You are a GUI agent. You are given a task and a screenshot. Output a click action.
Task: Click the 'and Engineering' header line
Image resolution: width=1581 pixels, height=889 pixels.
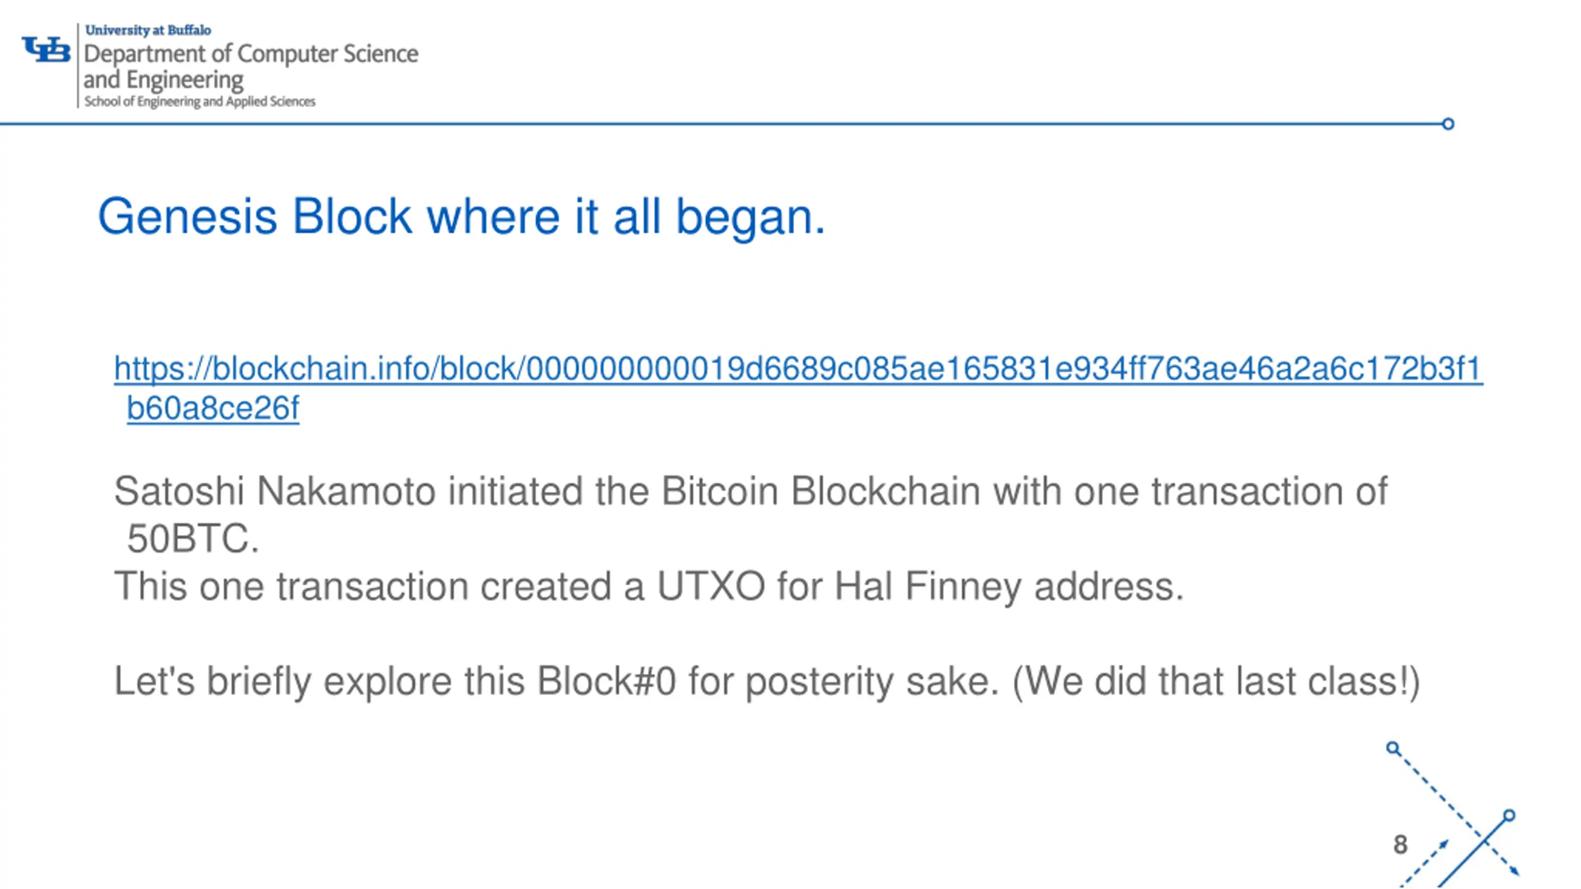tap(164, 80)
